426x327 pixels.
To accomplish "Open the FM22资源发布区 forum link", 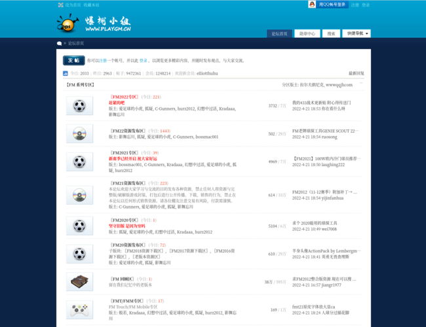I will point(128,131).
